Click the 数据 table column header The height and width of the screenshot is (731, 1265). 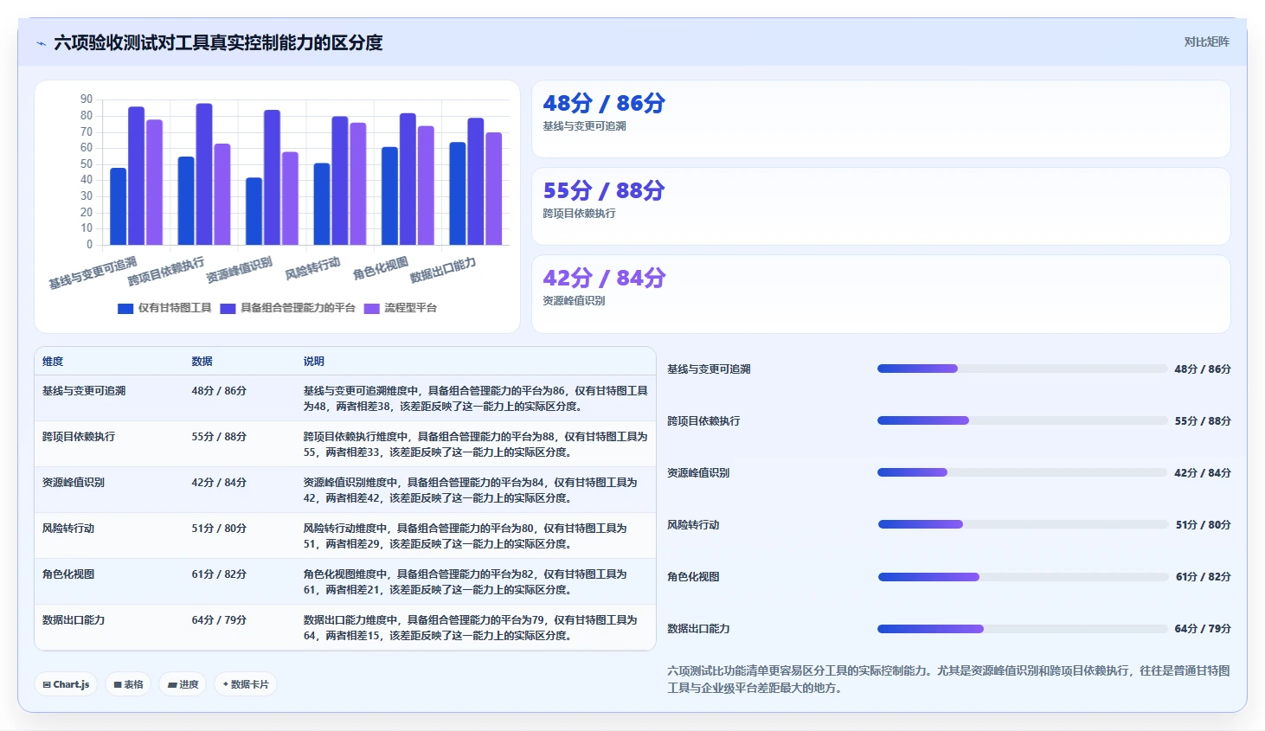click(x=202, y=362)
